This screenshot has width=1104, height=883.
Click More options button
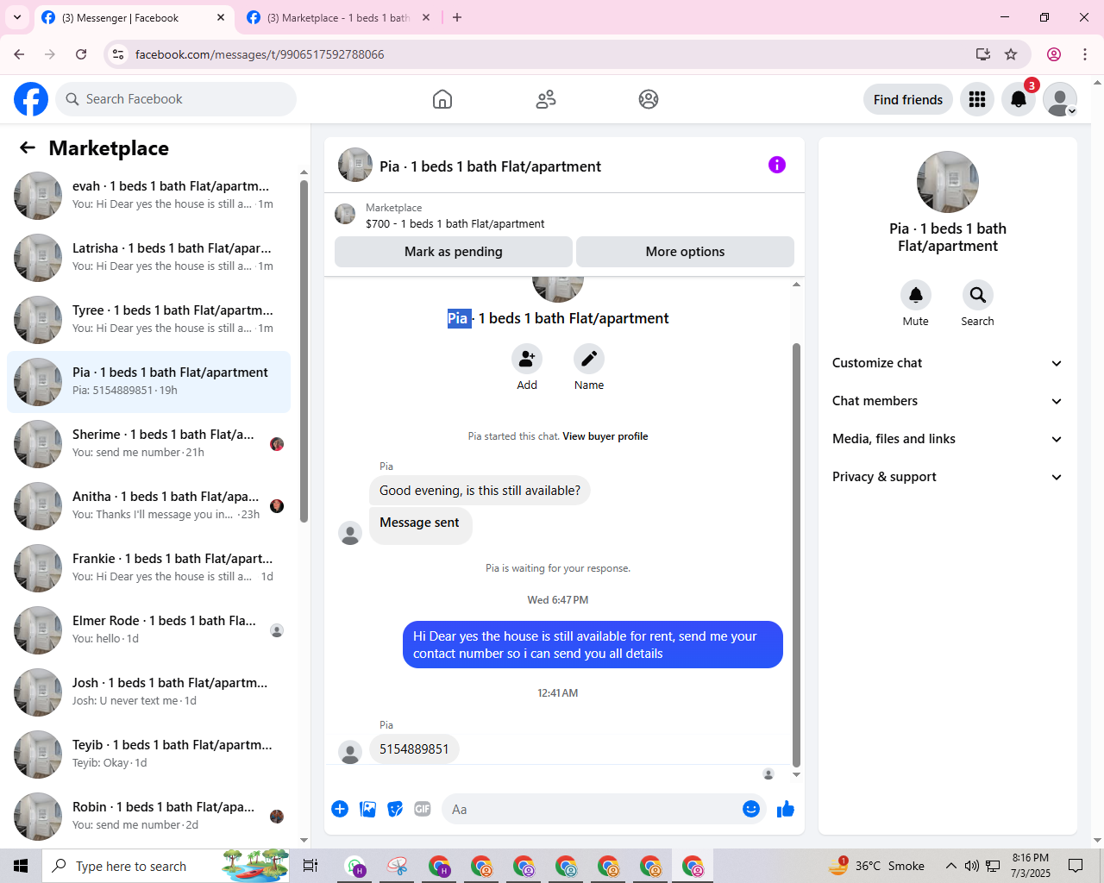coord(686,252)
